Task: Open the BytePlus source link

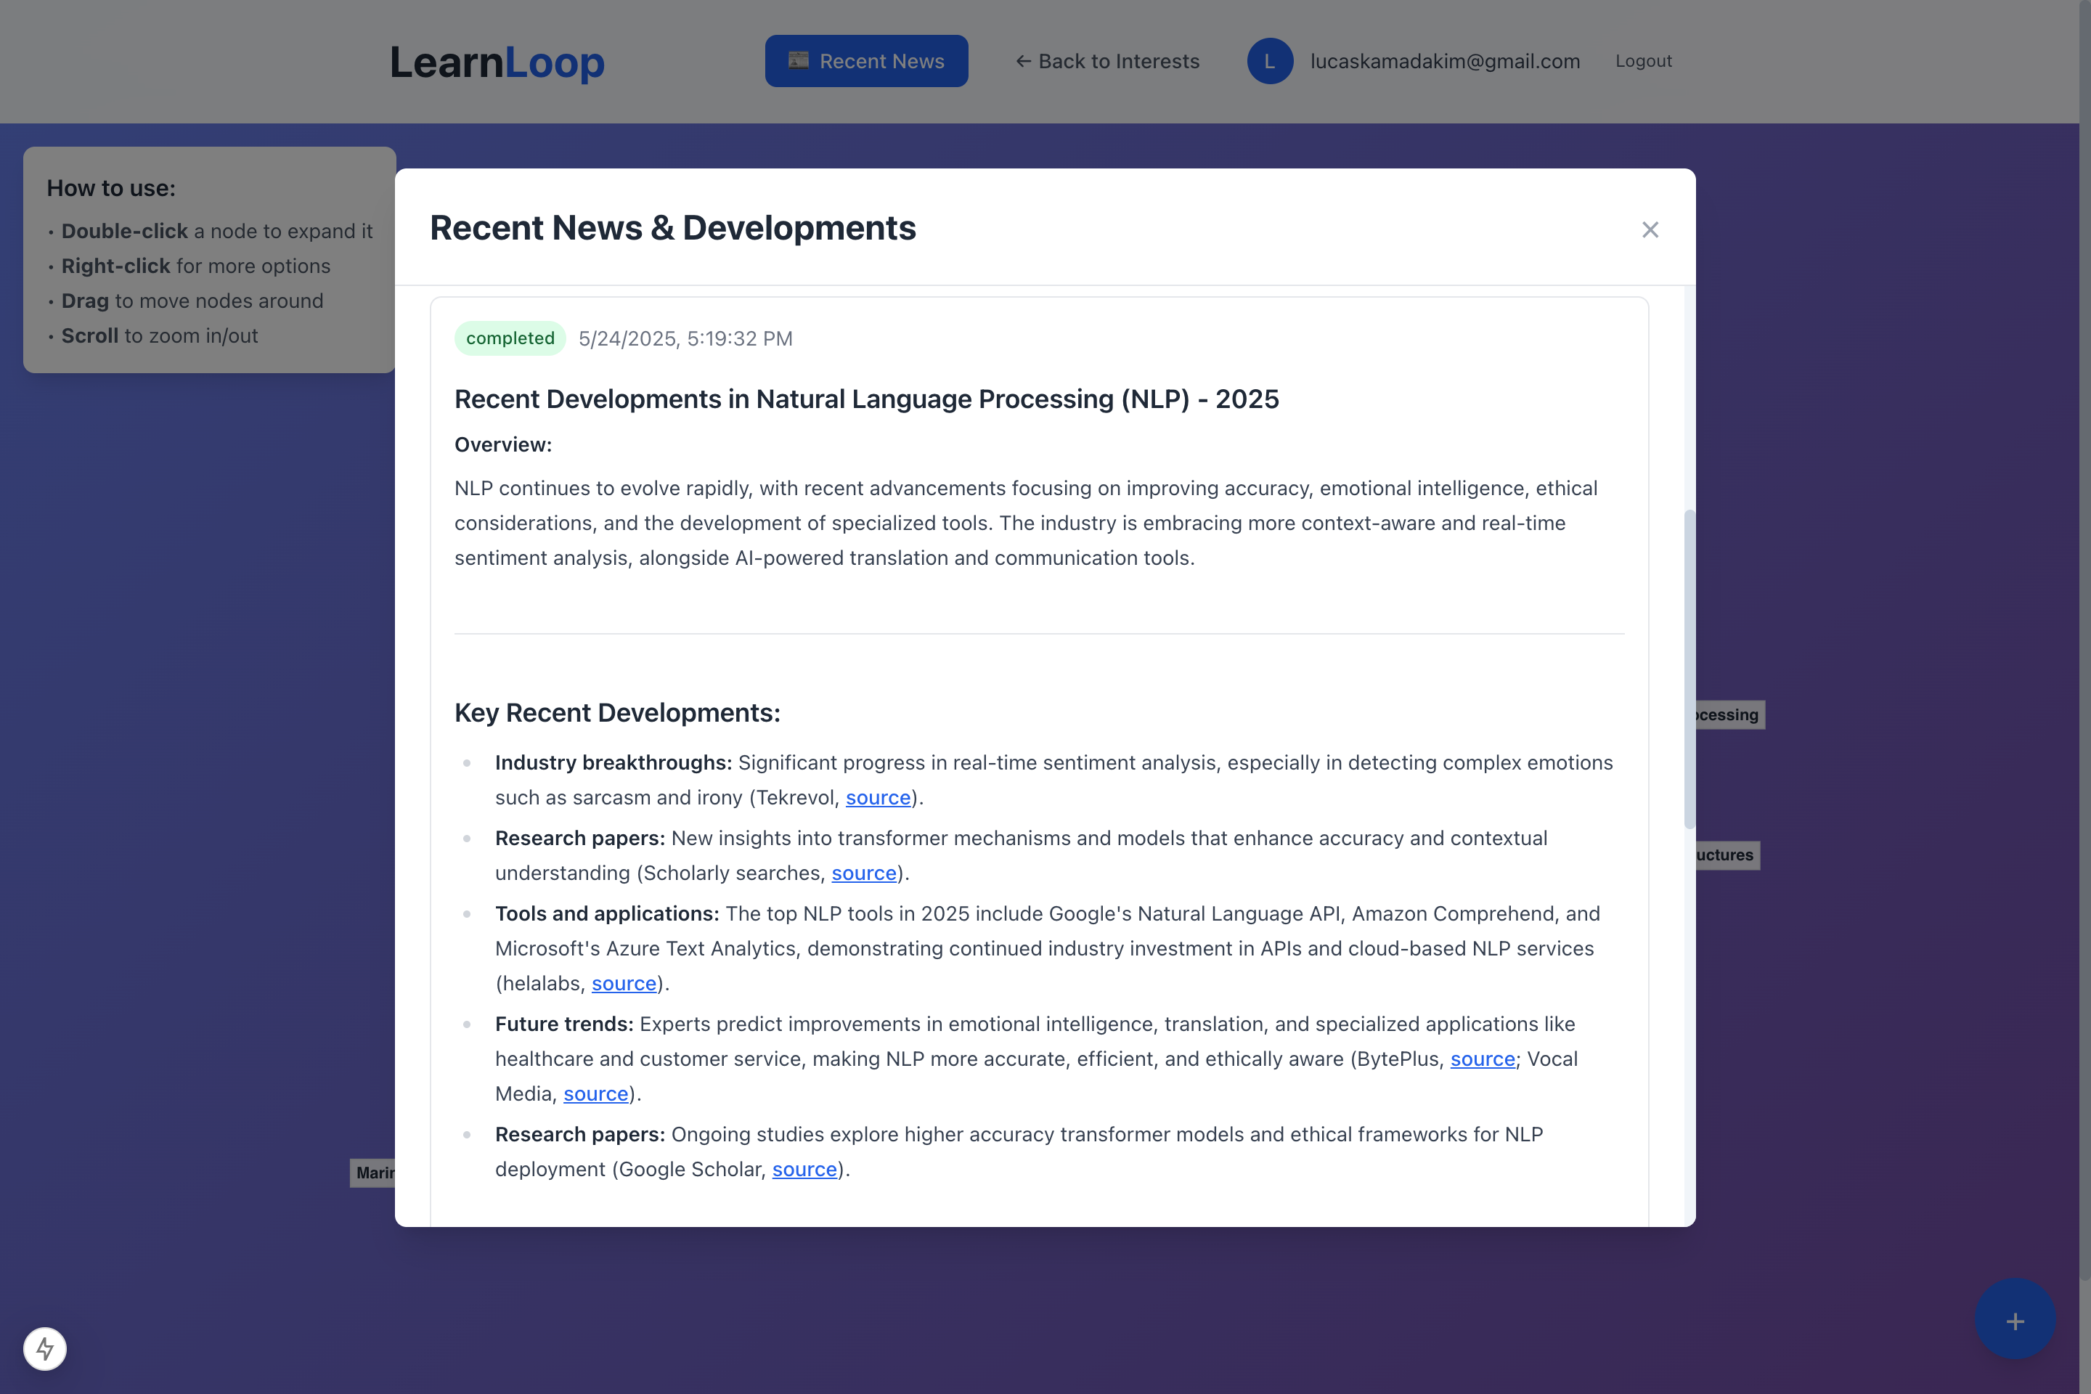Action: [1482, 1059]
